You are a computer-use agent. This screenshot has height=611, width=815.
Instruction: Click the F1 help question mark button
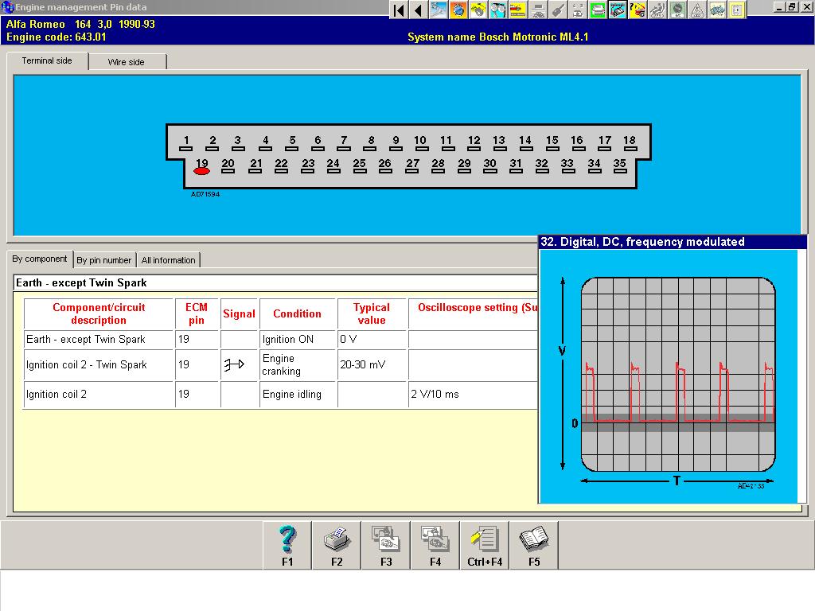[287, 545]
